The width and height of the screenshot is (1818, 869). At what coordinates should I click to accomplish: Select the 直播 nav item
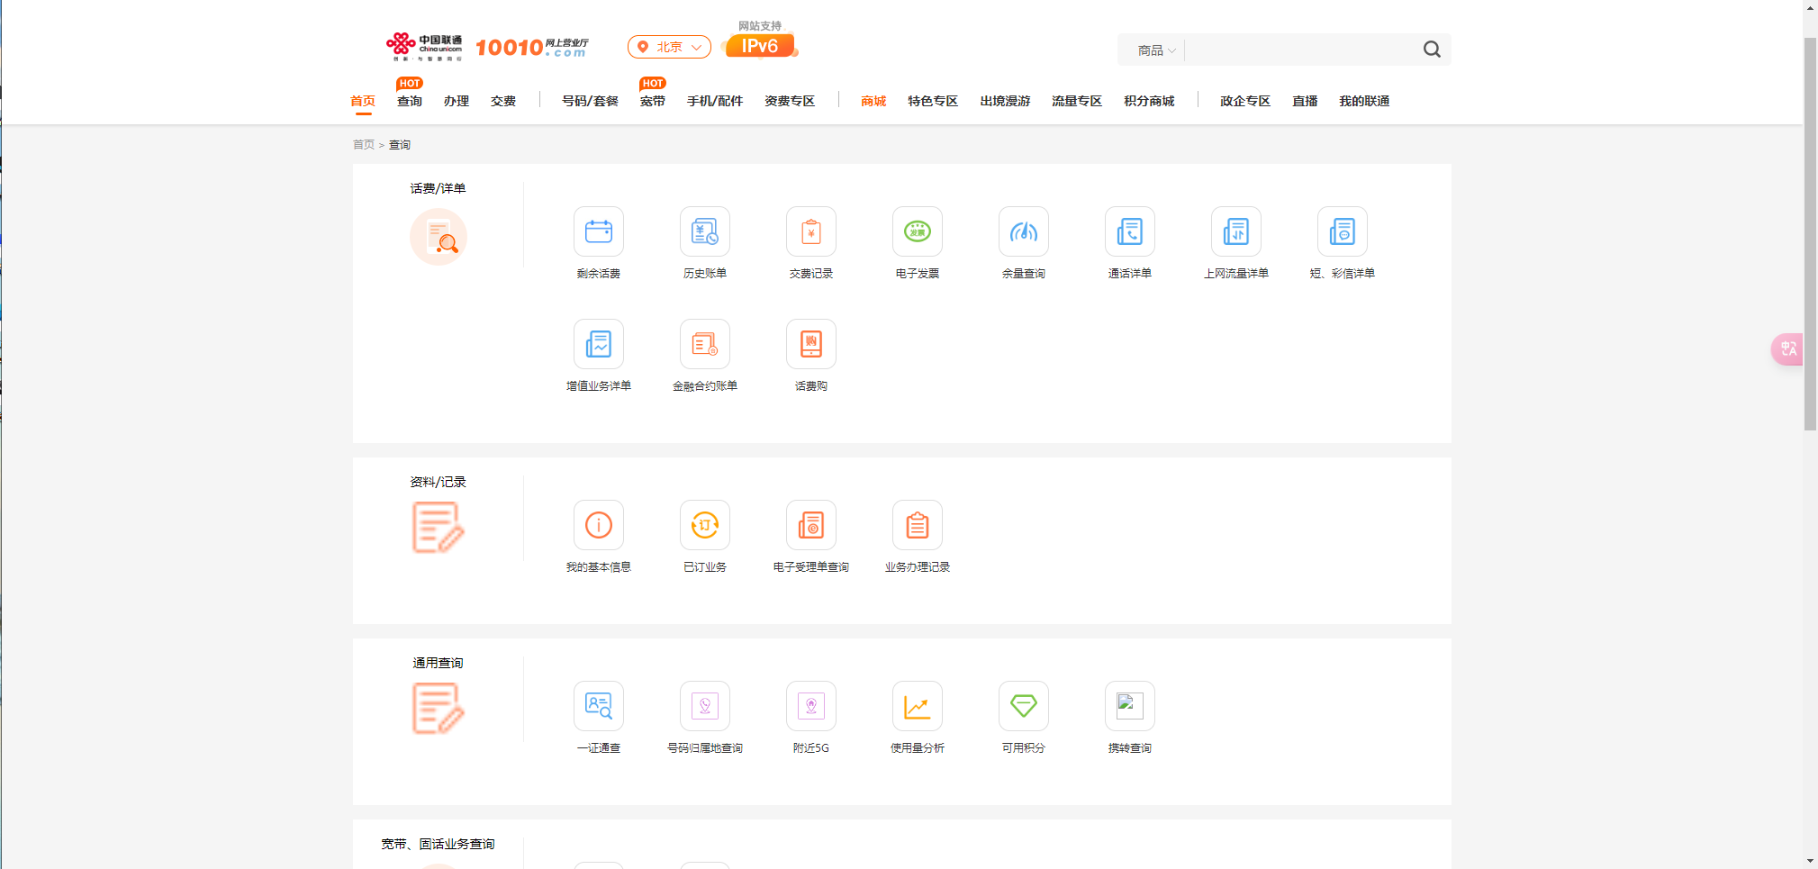(1305, 101)
